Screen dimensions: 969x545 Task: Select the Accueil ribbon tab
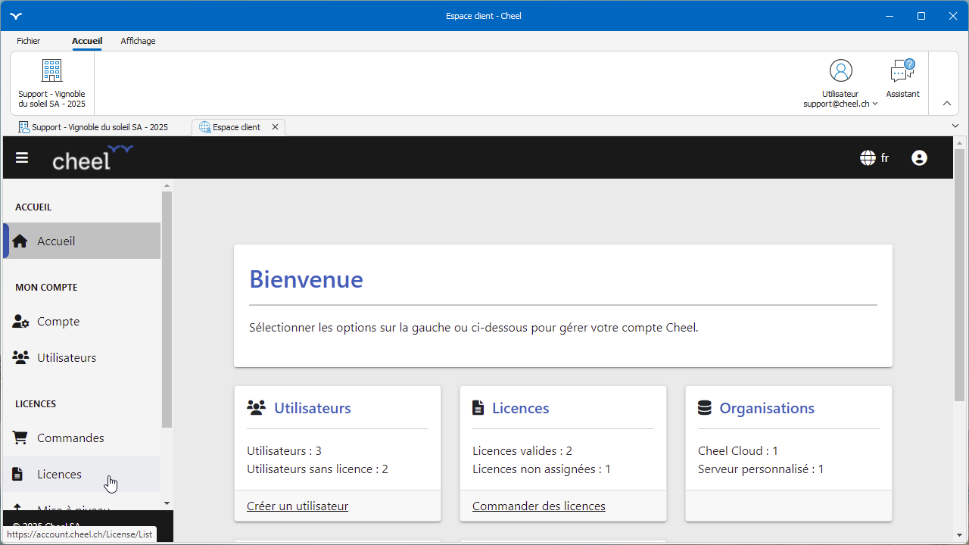point(87,41)
